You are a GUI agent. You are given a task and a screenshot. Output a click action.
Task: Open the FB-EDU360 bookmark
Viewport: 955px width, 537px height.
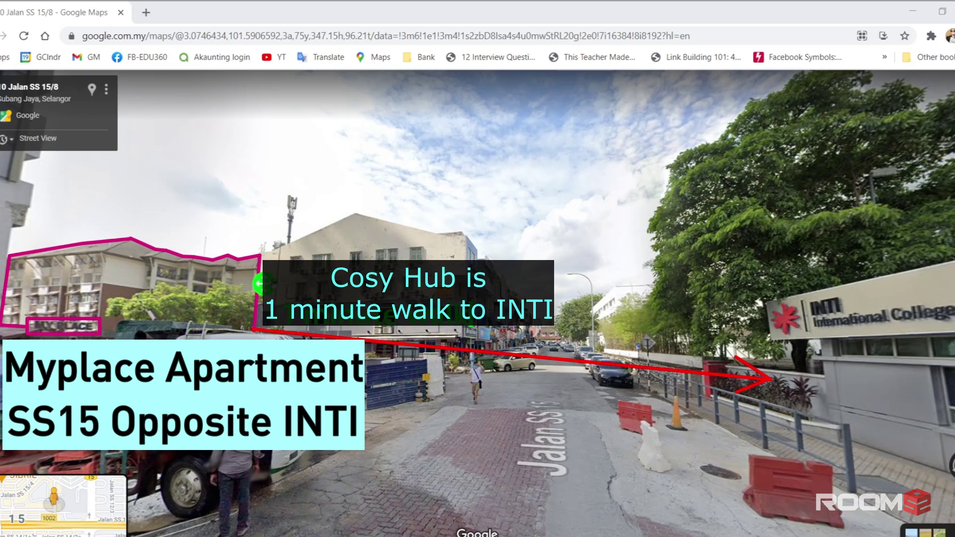(x=139, y=57)
